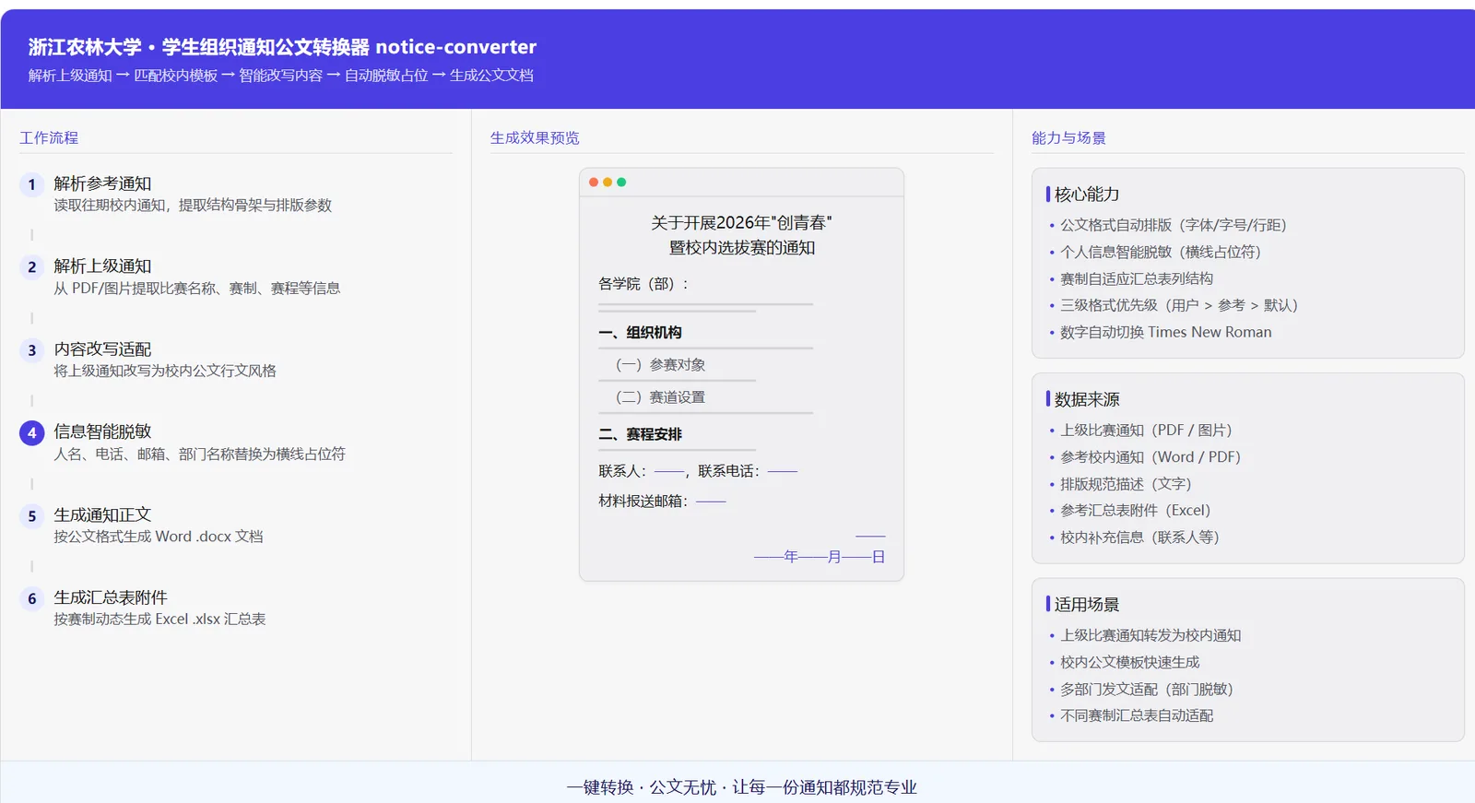Image resolution: width=1475 pixels, height=803 pixels.
Task: Click Times New Roman list item
Action: [x=1165, y=332]
